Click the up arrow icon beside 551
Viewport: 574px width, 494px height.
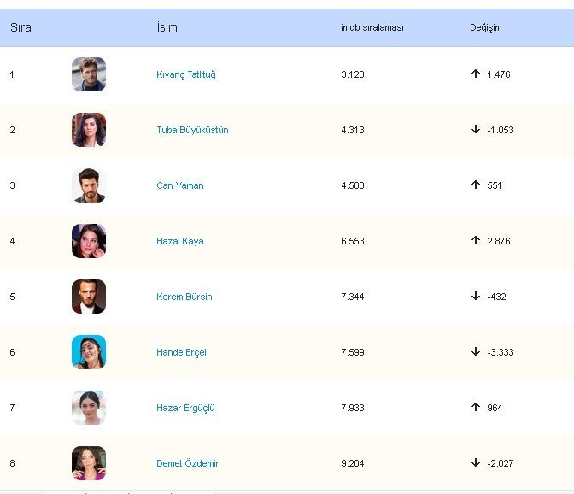tap(476, 185)
